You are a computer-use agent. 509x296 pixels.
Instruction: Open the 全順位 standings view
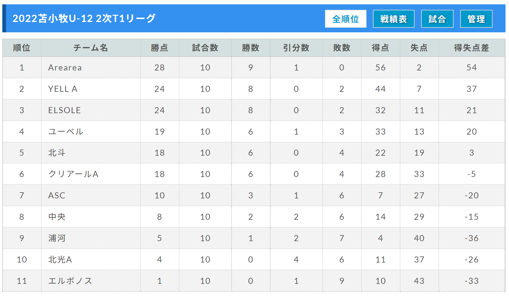pos(345,19)
